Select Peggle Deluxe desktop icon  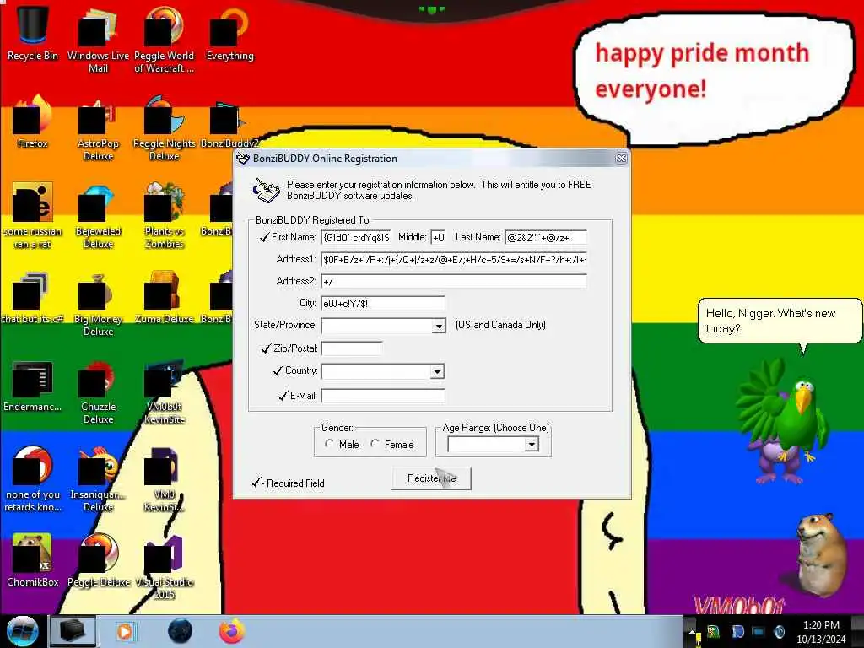[98, 559]
